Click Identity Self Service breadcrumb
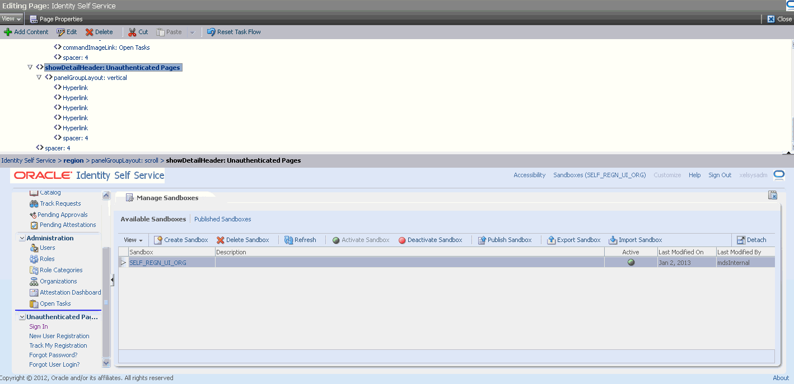The image size is (794, 384). coord(29,160)
